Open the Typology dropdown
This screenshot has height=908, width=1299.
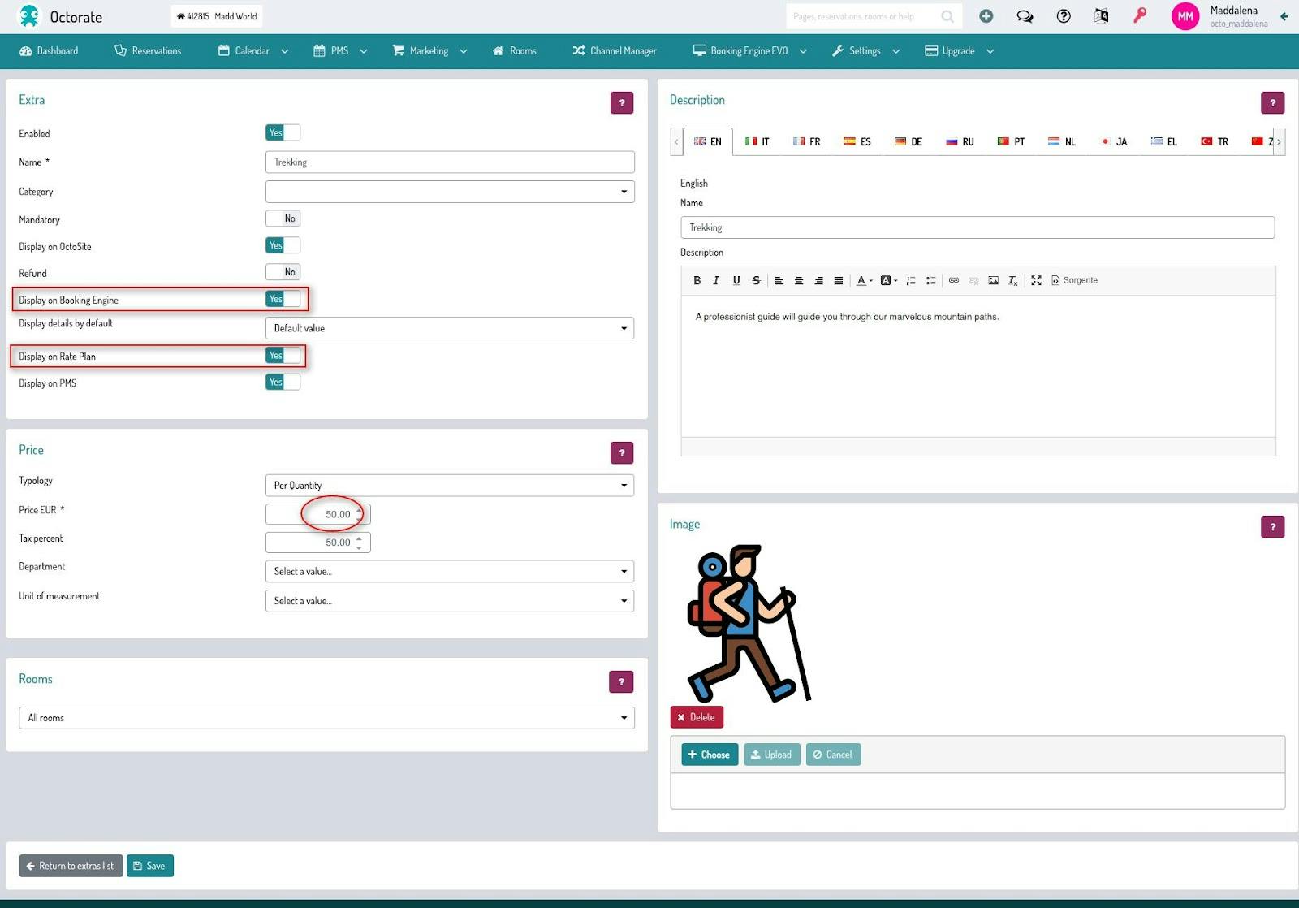[450, 486]
